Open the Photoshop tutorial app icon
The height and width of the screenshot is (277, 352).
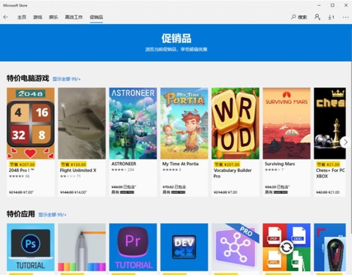pos(30,247)
